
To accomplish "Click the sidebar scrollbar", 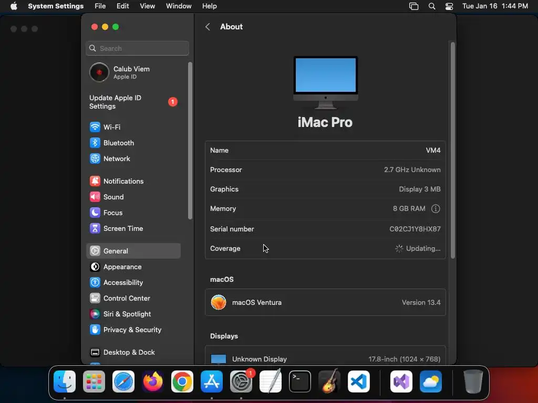I will [190, 141].
